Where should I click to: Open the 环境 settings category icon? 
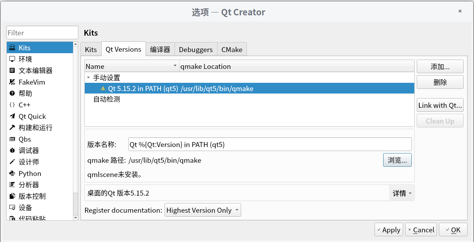(12, 59)
